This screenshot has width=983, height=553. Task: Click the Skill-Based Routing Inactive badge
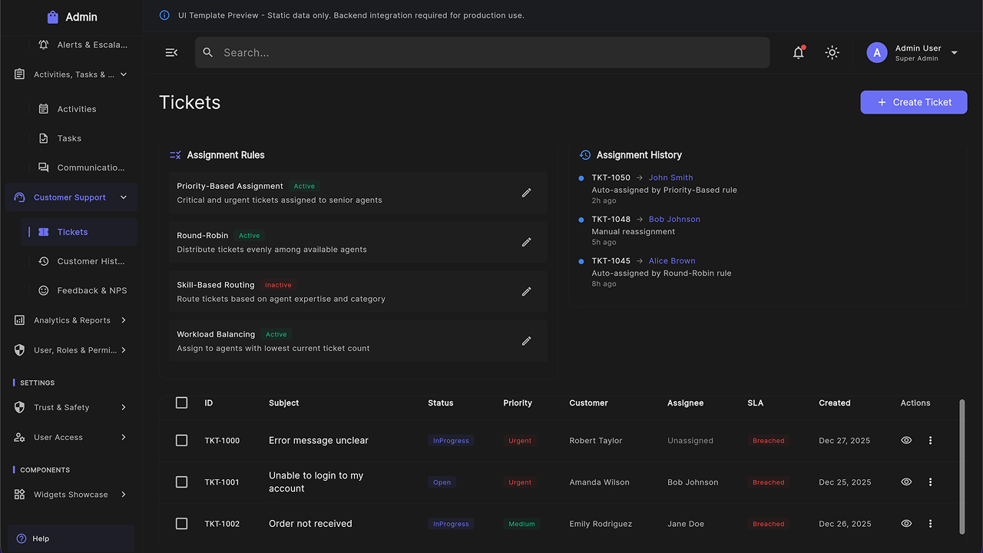(278, 285)
